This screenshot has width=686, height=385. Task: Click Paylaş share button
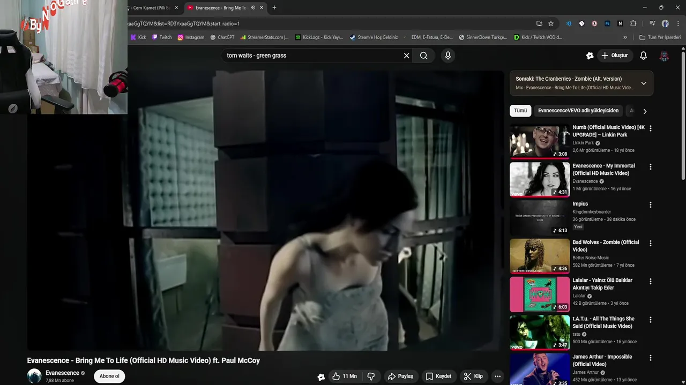point(400,376)
